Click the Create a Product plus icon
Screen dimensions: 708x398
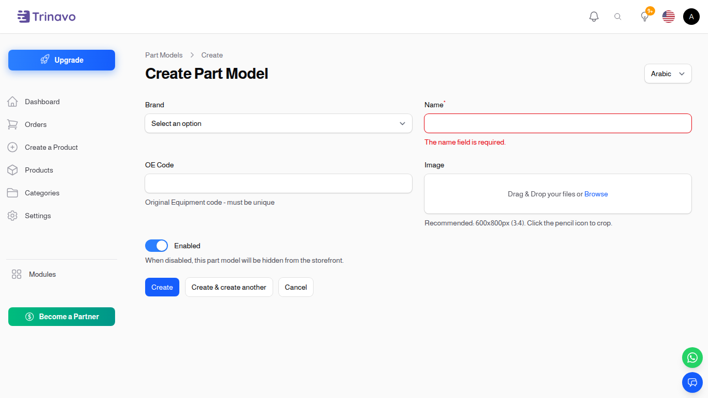click(x=12, y=147)
